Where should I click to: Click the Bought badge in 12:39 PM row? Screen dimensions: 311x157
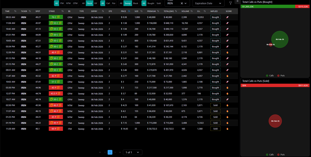point(215,53)
